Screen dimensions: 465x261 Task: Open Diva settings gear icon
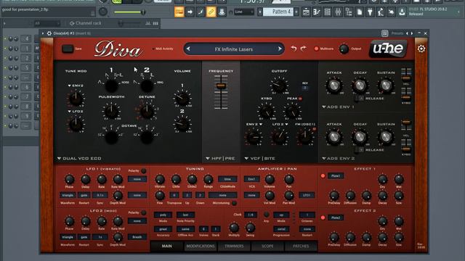pos(421,49)
